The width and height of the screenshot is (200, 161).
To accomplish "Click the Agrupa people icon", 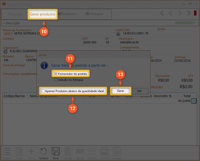I will (x=80, y=152).
